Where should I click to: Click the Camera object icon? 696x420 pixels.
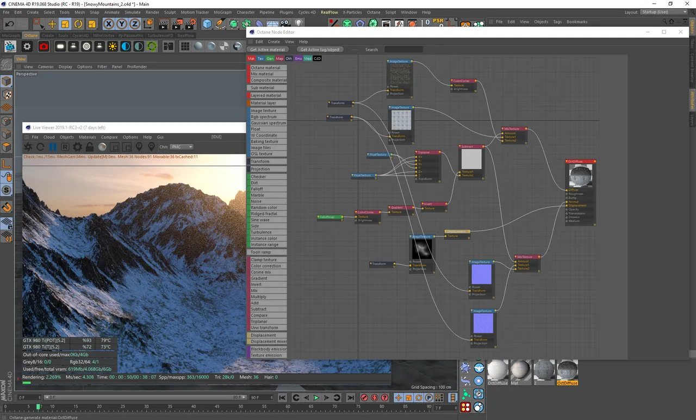point(286,24)
